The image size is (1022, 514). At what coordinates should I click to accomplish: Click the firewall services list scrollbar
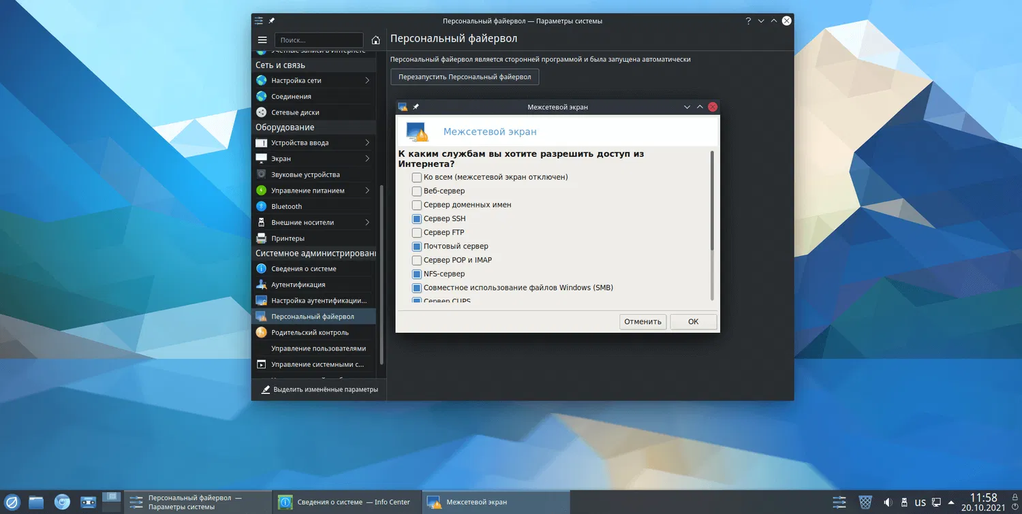tap(712, 201)
